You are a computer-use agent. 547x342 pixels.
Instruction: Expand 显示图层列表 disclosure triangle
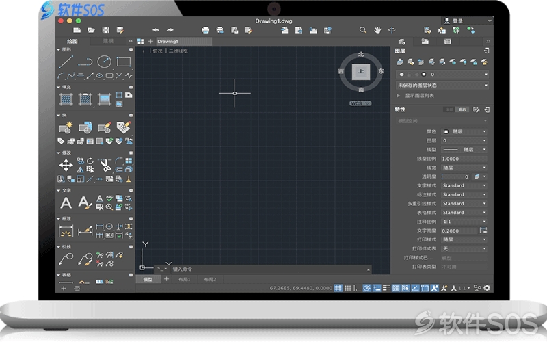click(x=398, y=95)
